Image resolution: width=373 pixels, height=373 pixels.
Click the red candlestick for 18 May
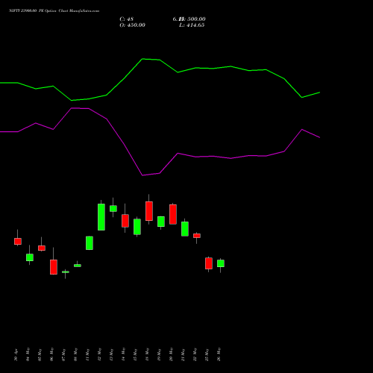coord(149,211)
